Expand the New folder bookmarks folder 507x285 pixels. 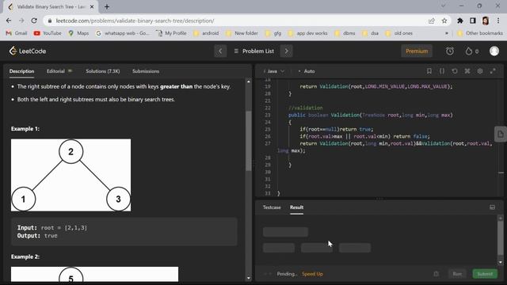tap(242, 33)
